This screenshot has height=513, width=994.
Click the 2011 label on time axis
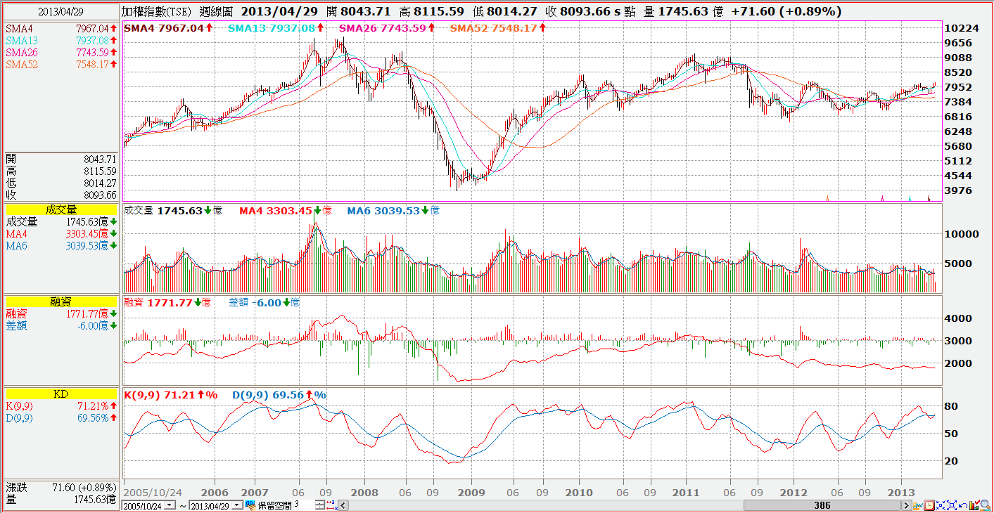click(686, 492)
